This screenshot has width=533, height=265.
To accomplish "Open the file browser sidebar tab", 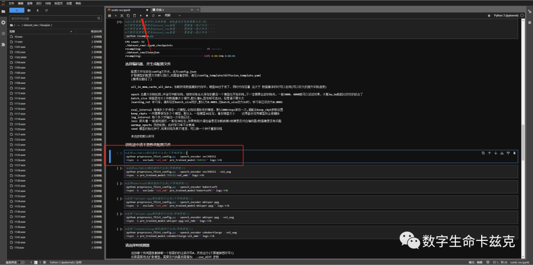I will [3, 11].
